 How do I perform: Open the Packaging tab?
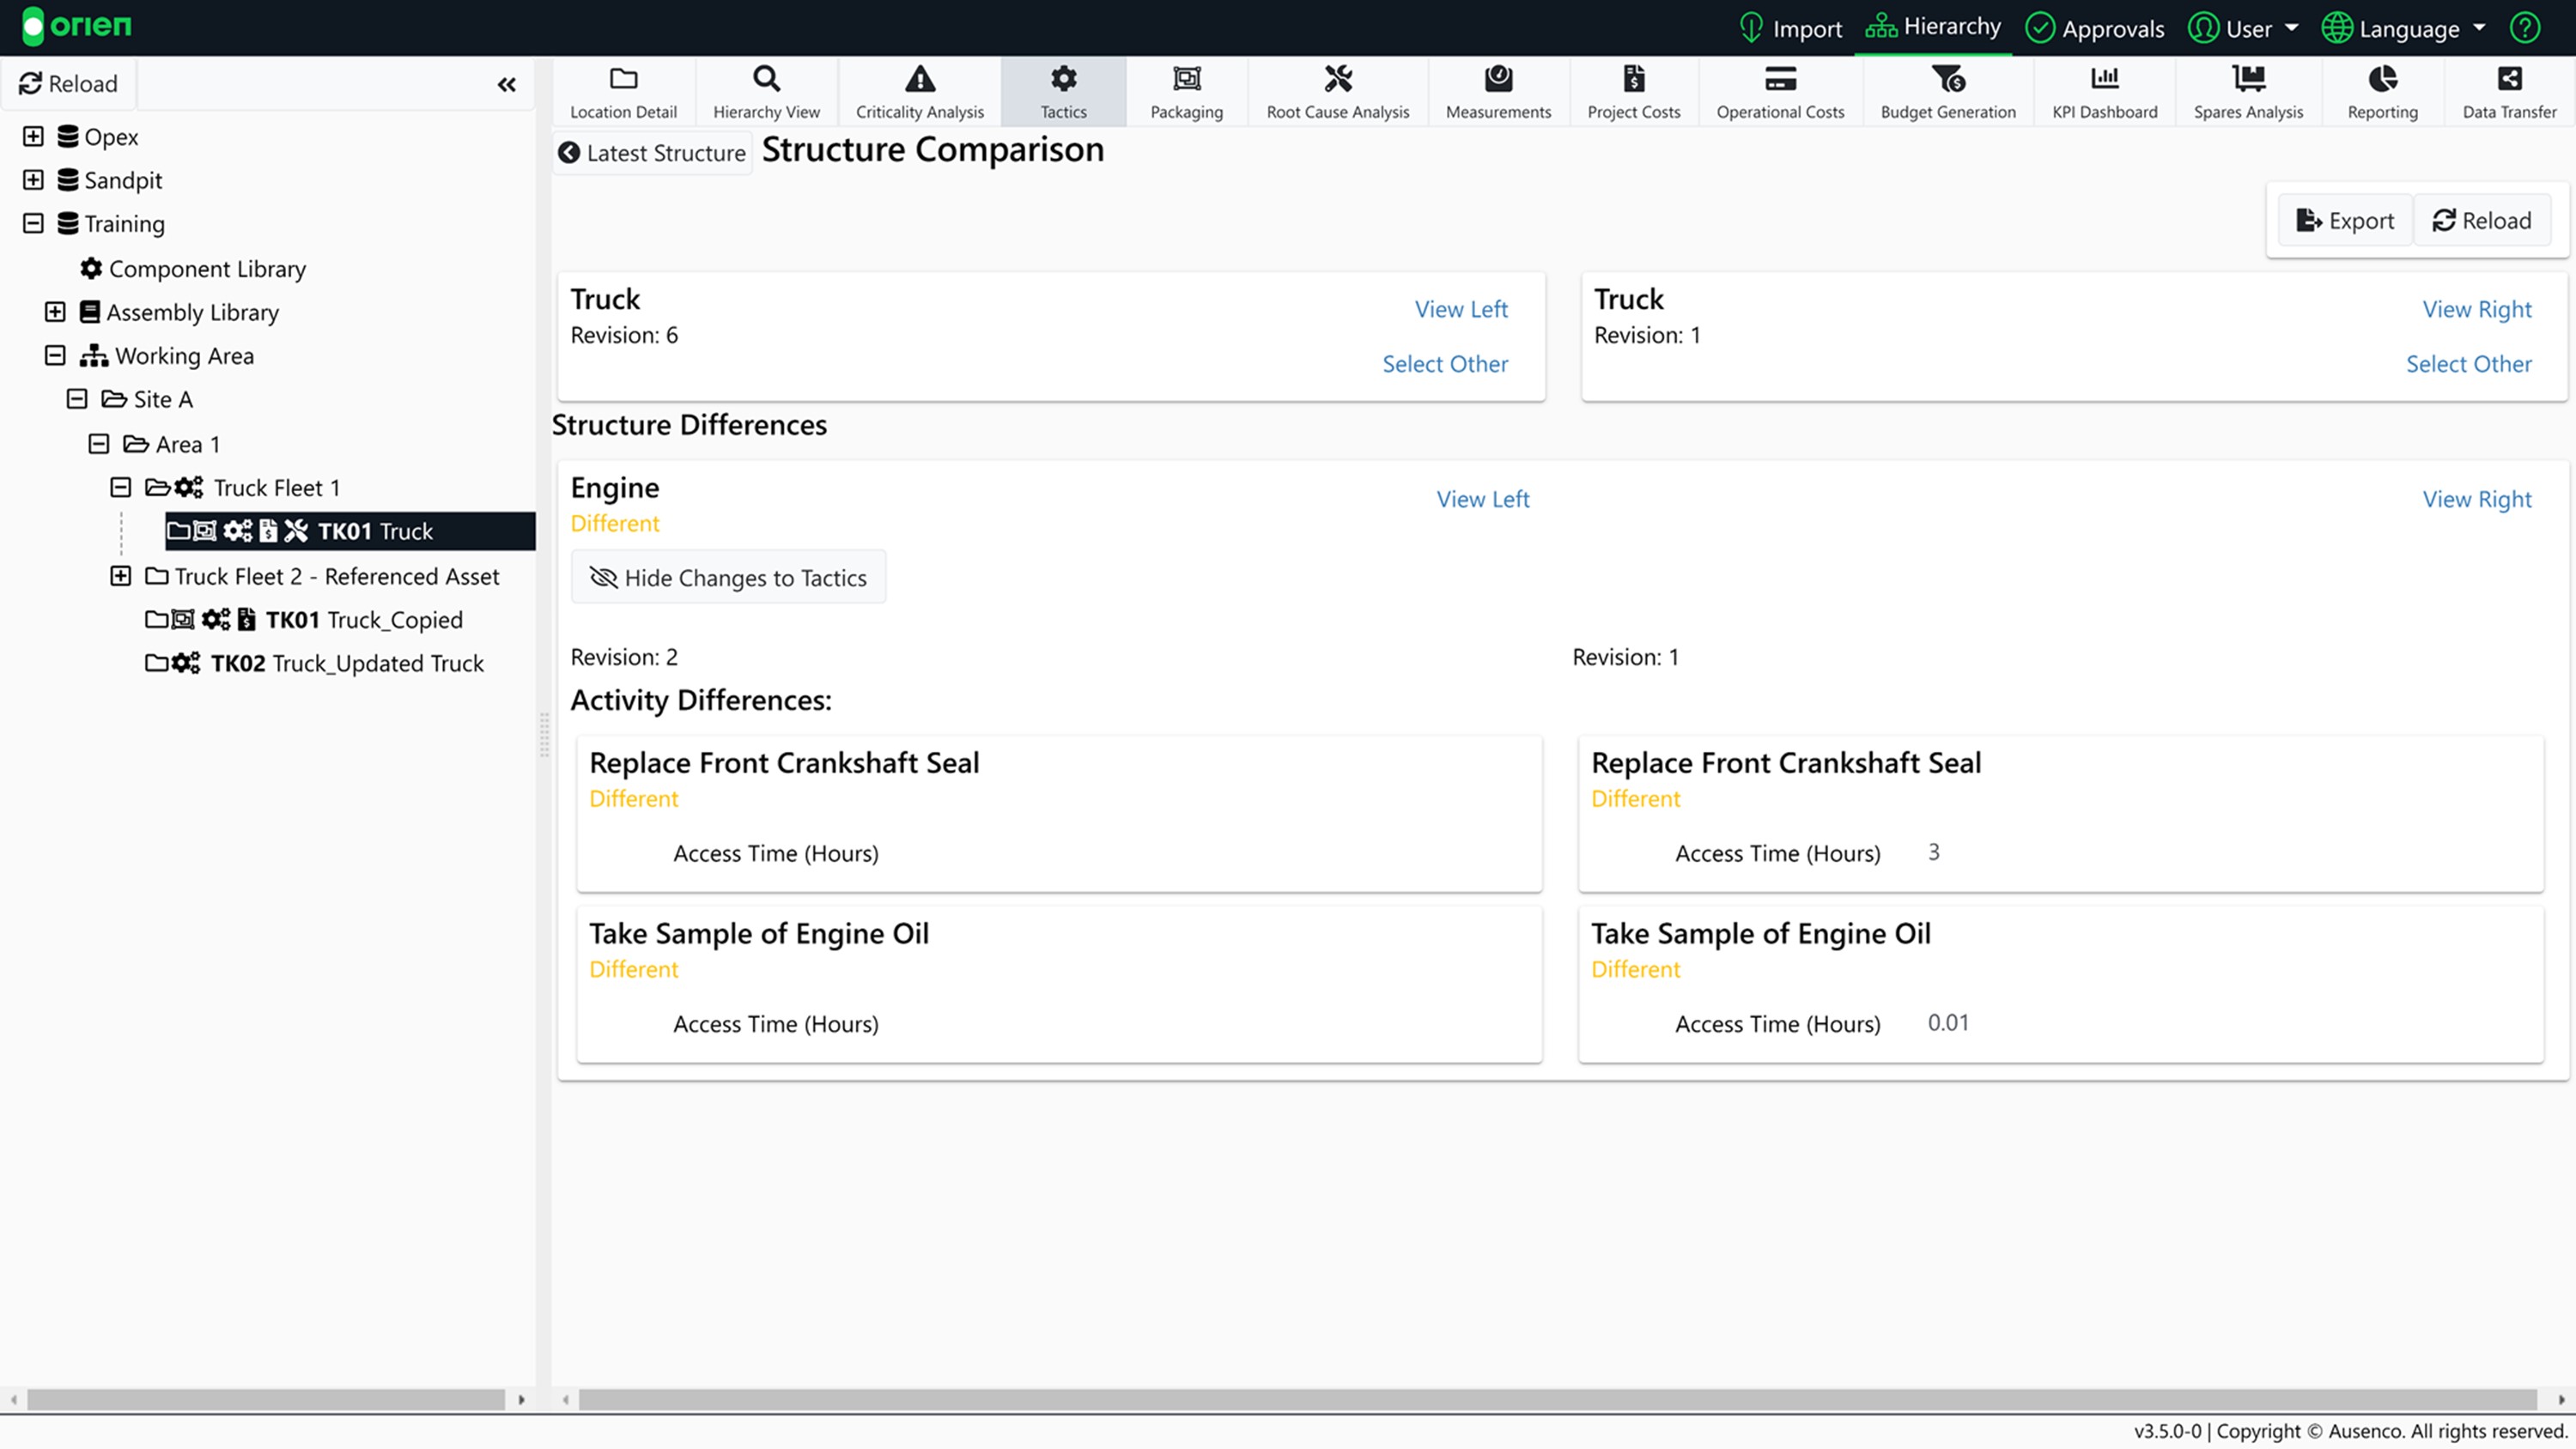[1186, 92]
